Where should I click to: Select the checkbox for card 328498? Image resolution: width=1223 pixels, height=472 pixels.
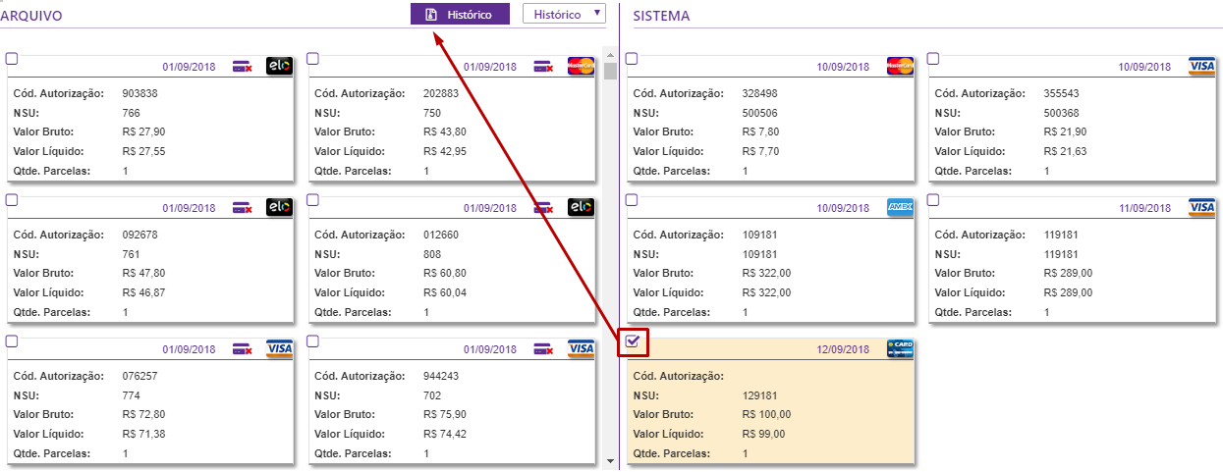pos(632,59)
